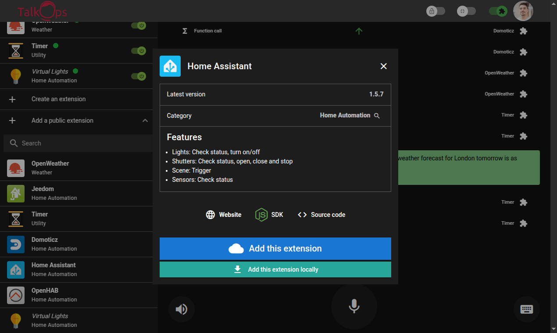
Task: Click the first Domoticz puzzle icon in chat log
Action: coord(523,31)
